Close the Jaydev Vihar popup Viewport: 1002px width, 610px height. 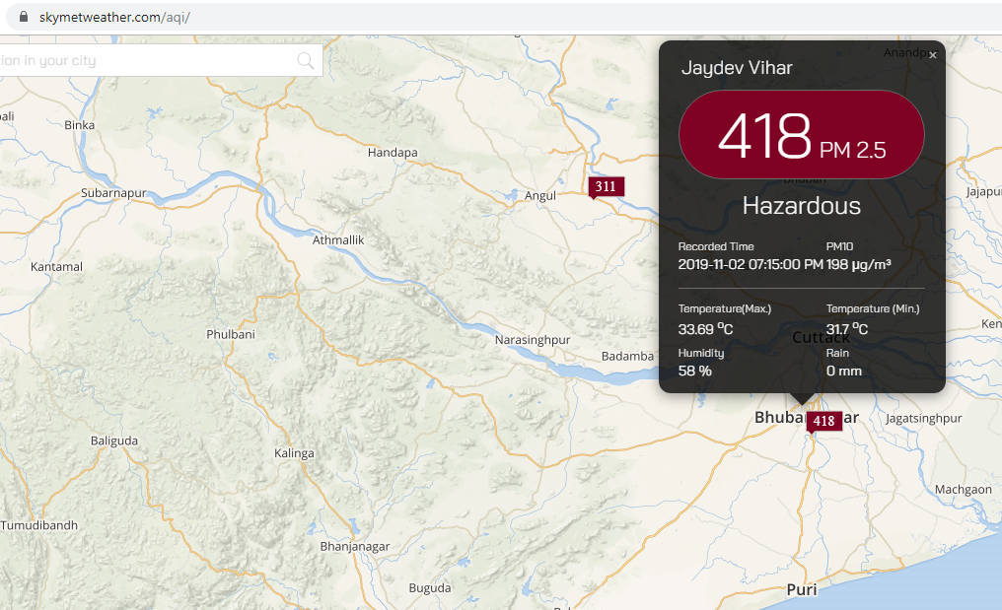933,55
